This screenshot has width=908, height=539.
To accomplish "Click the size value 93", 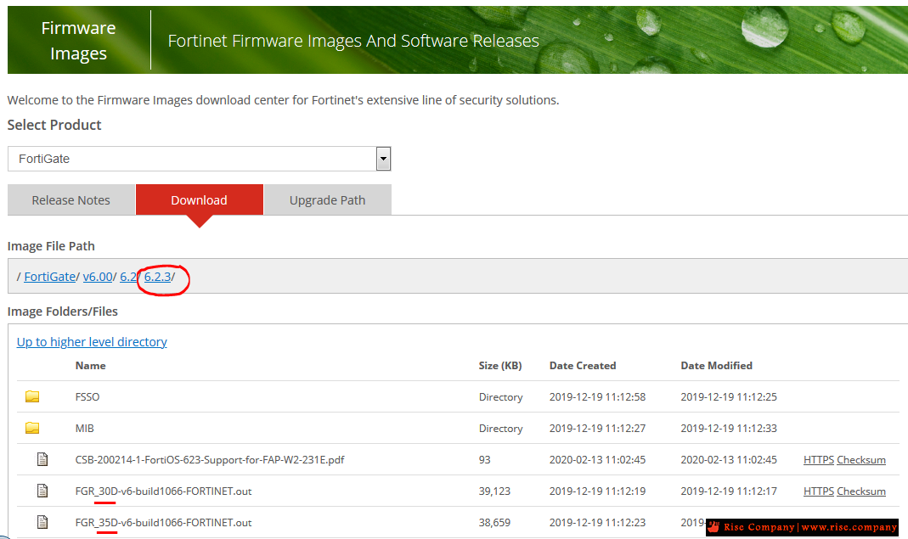I will pyautogui.click(x=485, y=460).
